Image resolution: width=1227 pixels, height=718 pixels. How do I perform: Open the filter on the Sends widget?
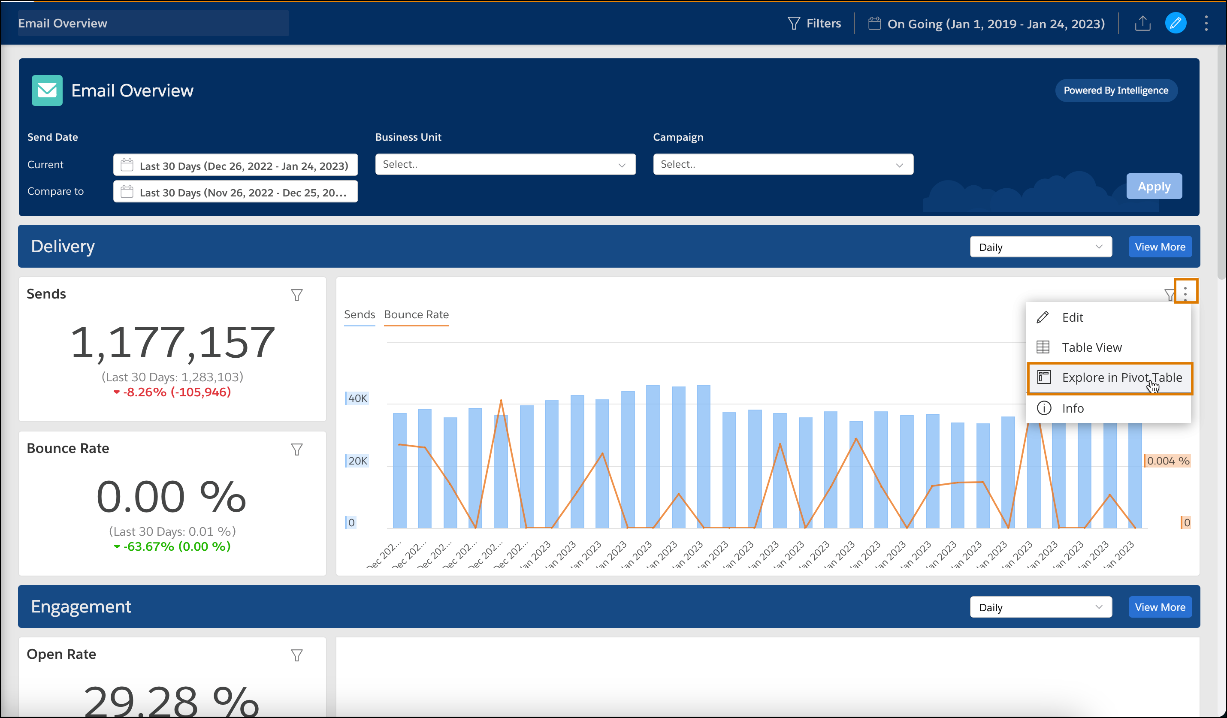296,295
